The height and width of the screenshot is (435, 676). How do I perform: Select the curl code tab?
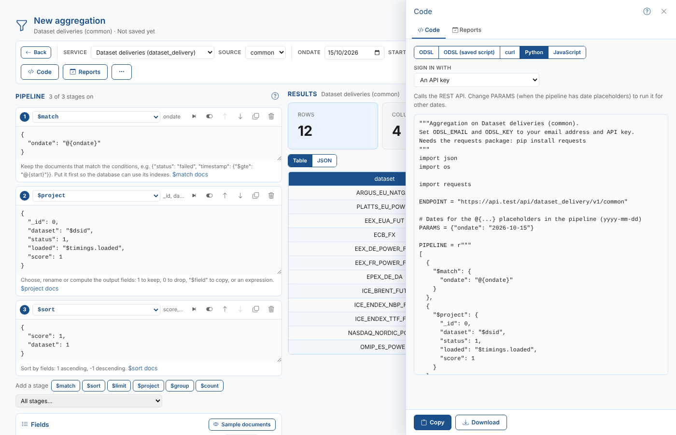click(x=510, y=52)
